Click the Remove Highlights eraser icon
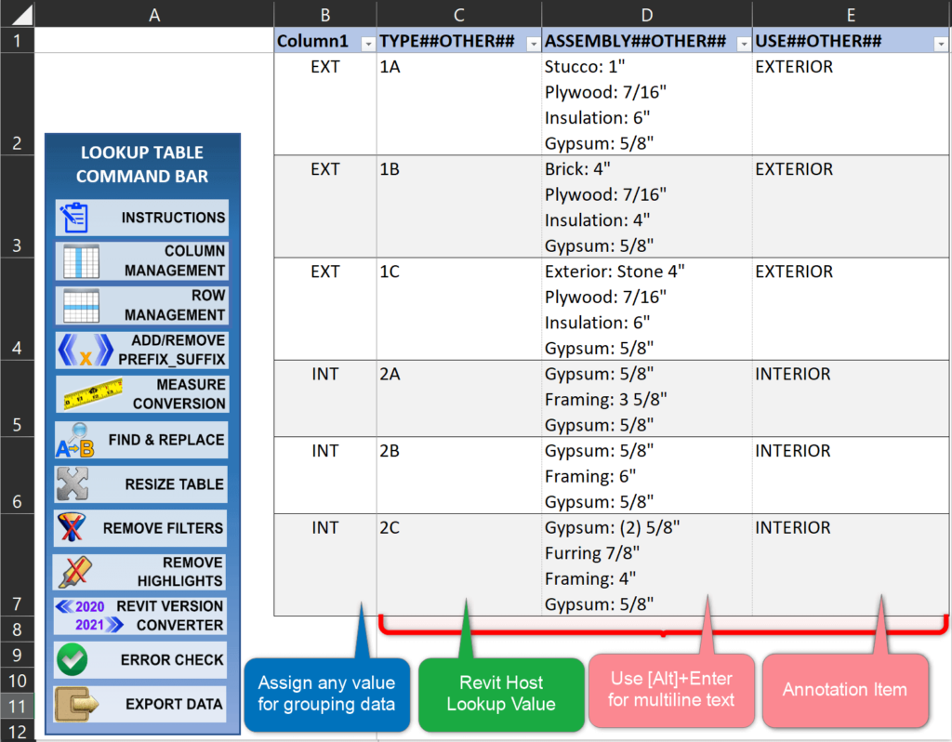Screen dimensions: 952x742 pyautogui.click(x=141, y=572)
